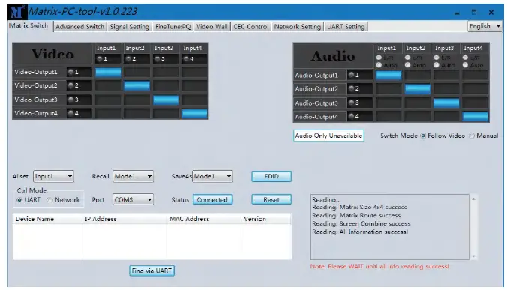
Task: Open the Port COM3 dropdown
Action: pyautogui.click(x=133, y=199)
